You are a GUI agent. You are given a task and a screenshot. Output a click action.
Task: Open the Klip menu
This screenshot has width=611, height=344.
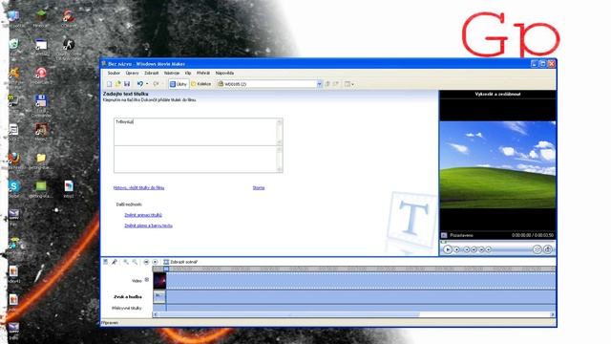(x=188, y=73)
